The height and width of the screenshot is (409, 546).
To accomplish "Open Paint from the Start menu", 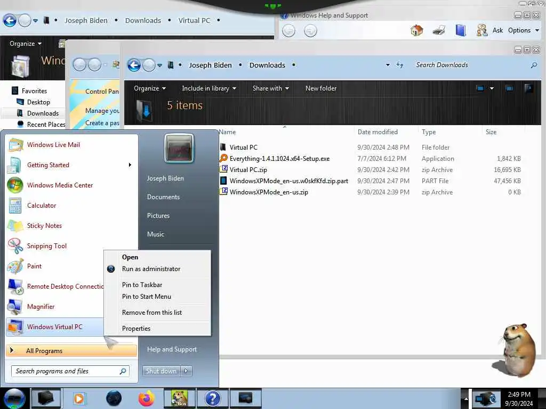I will (x=34, y=266).
